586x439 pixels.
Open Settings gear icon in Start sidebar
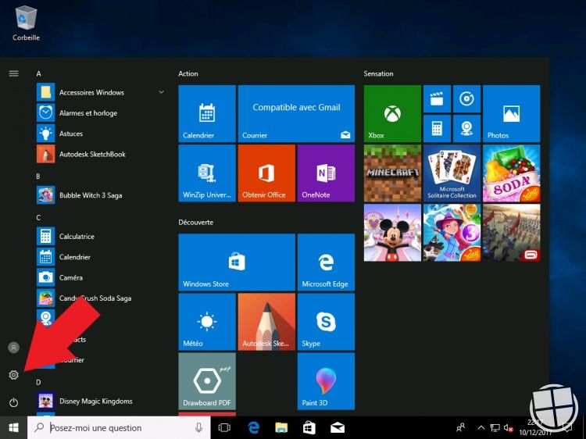click(13, 375)
